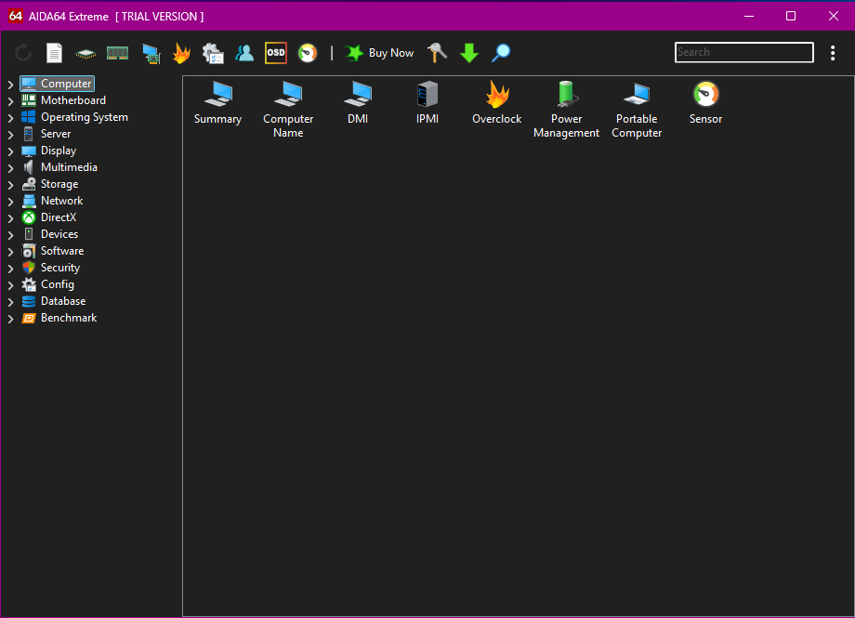Screen dimensions: 855x618
Task: Click the magnifier search icon in toolbar
Action: 501,53
